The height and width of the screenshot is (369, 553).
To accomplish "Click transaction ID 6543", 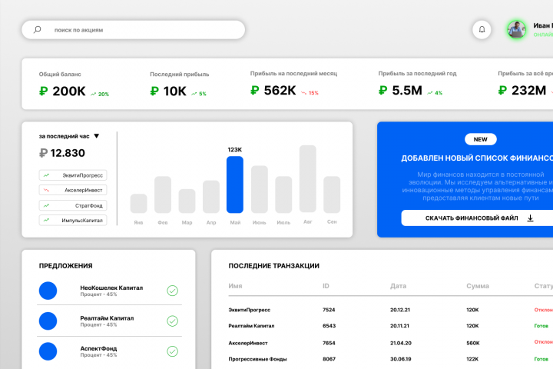I will pyautogui.click(x=329, y=326).
